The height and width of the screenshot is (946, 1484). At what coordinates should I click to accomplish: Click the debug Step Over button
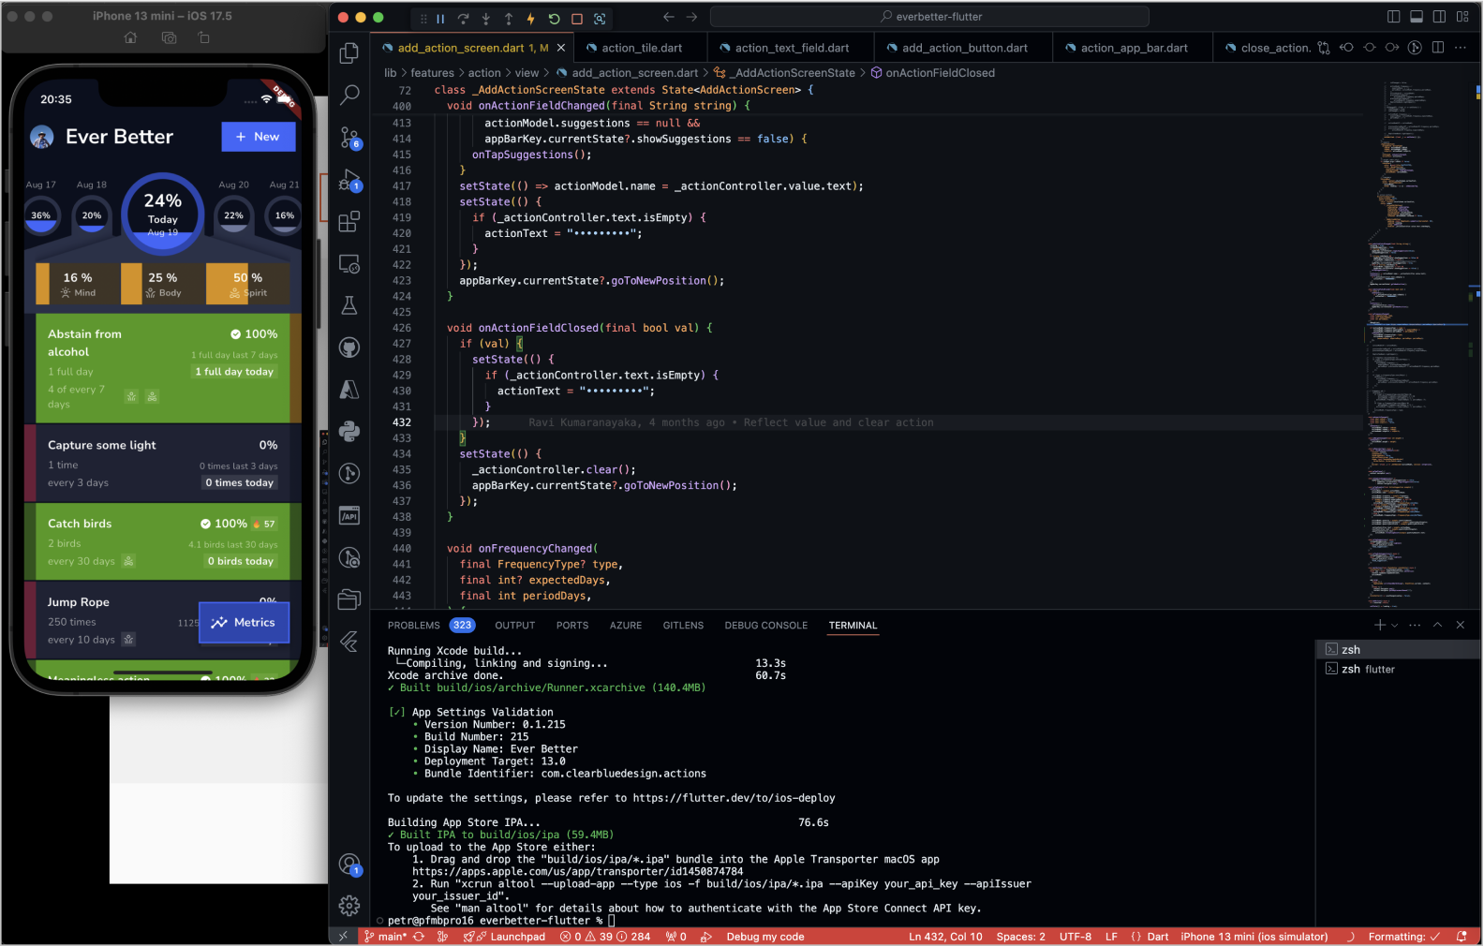tap(463, 18)
